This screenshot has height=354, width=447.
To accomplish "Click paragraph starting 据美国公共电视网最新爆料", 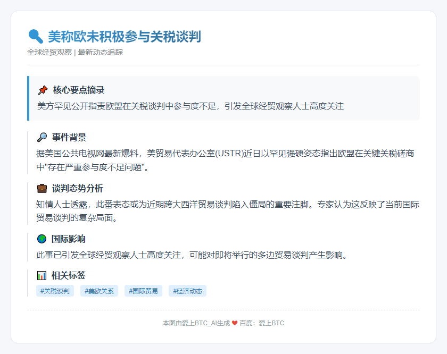I will tap(225, 161).
